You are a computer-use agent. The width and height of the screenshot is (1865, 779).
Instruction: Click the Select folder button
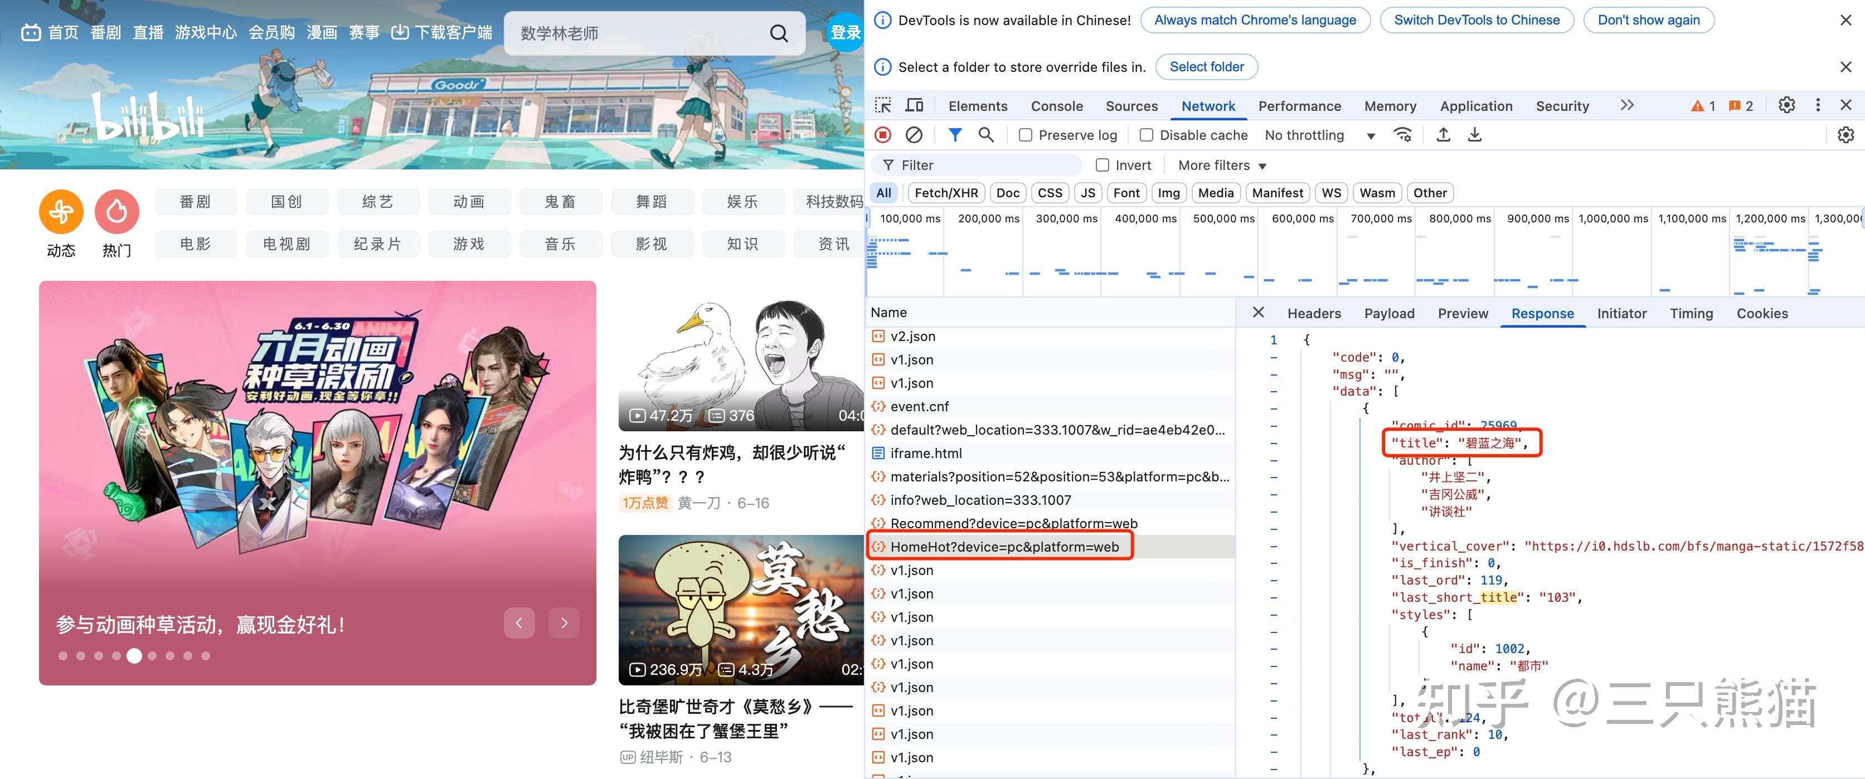tap(1206, 67)
